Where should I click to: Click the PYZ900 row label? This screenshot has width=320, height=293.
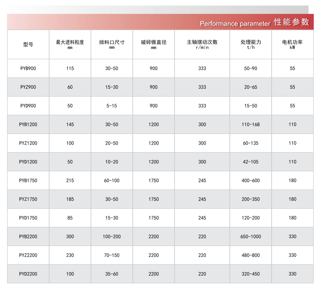click(28, 87)
